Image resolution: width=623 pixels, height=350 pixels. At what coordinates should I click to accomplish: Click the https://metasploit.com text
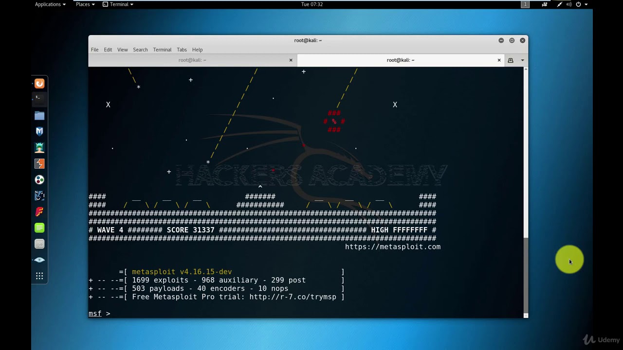[393, 247]
